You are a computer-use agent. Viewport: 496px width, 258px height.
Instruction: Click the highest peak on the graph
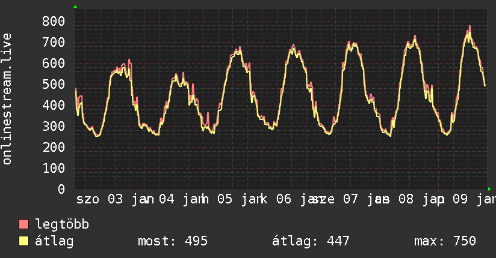(x=470, y=26)
